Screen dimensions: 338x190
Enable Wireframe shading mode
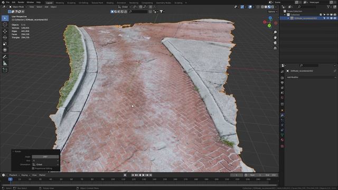point(262,7)
